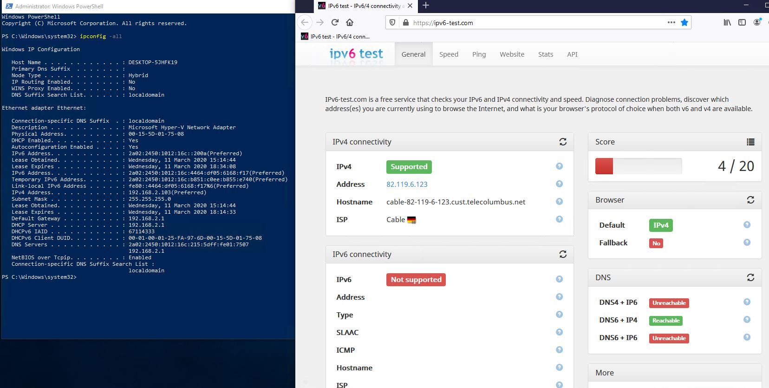
Task: Click the PowerShell command prompt line
Action: tap(39, 277)
